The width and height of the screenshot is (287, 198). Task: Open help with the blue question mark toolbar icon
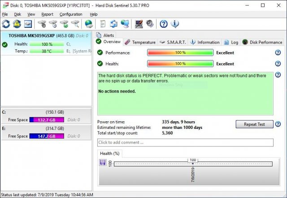point(164,24)
